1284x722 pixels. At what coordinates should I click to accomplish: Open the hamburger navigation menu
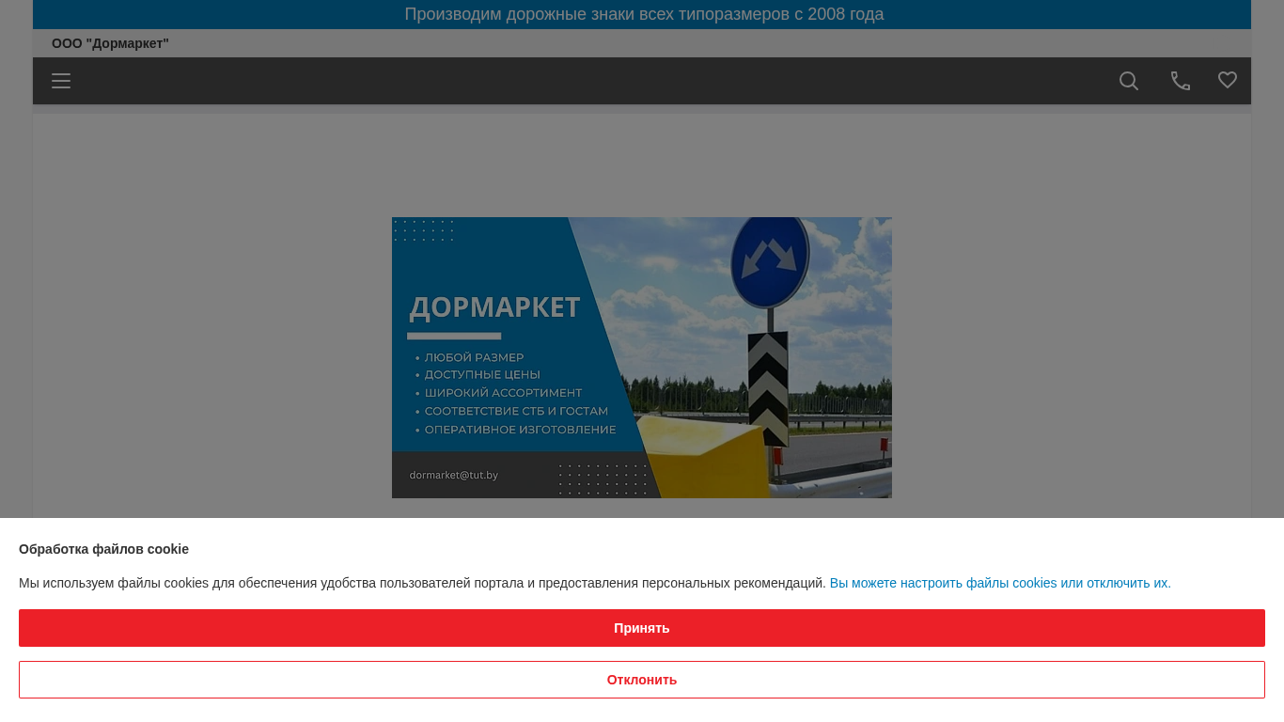[x=61, y=81]
